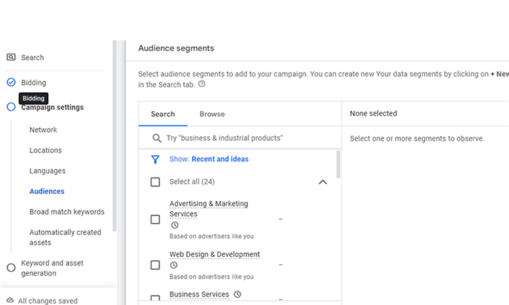Open Locations settings in the sidebar
Viewport: 509px width, 305px height.
tap(45, 150)
